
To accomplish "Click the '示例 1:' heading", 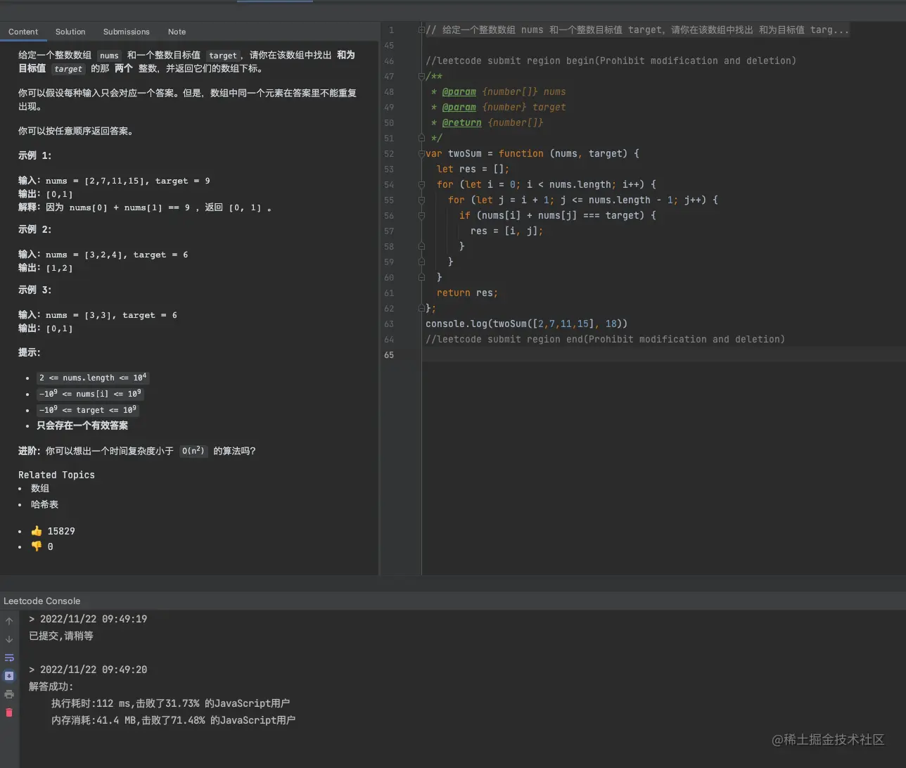I will click(x=34, y=155).
